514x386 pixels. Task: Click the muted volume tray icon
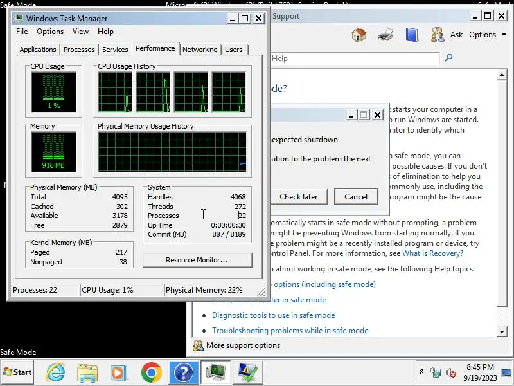(451, 372)
